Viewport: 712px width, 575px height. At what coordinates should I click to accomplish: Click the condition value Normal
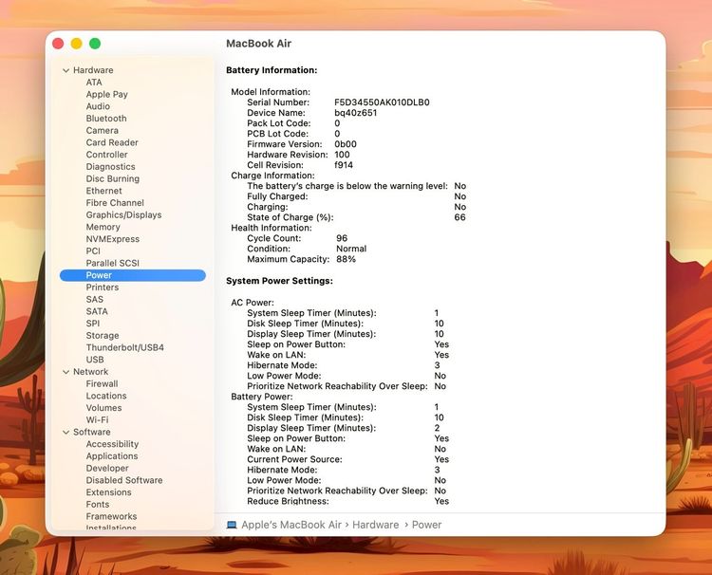351,249
